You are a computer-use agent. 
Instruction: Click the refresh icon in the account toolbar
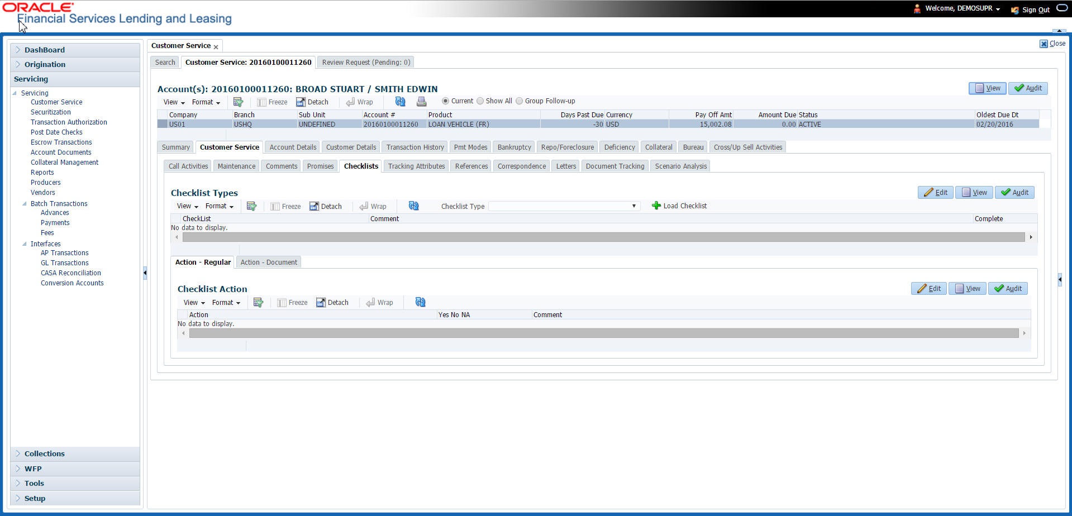coord(400,101)
